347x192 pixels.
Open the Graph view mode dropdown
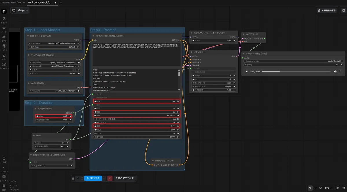20,10
